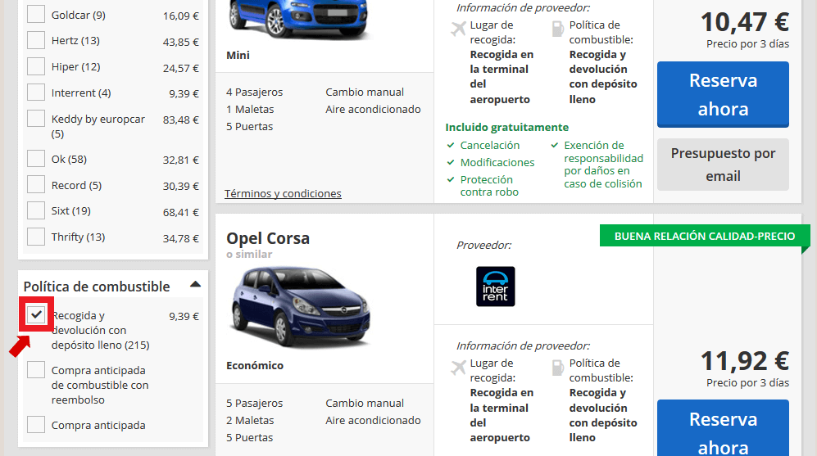Viewport: 817px width, 456px height.
Task: Click fuel pump icon in Opel Corsa offer
Action: tap(557, 367)
